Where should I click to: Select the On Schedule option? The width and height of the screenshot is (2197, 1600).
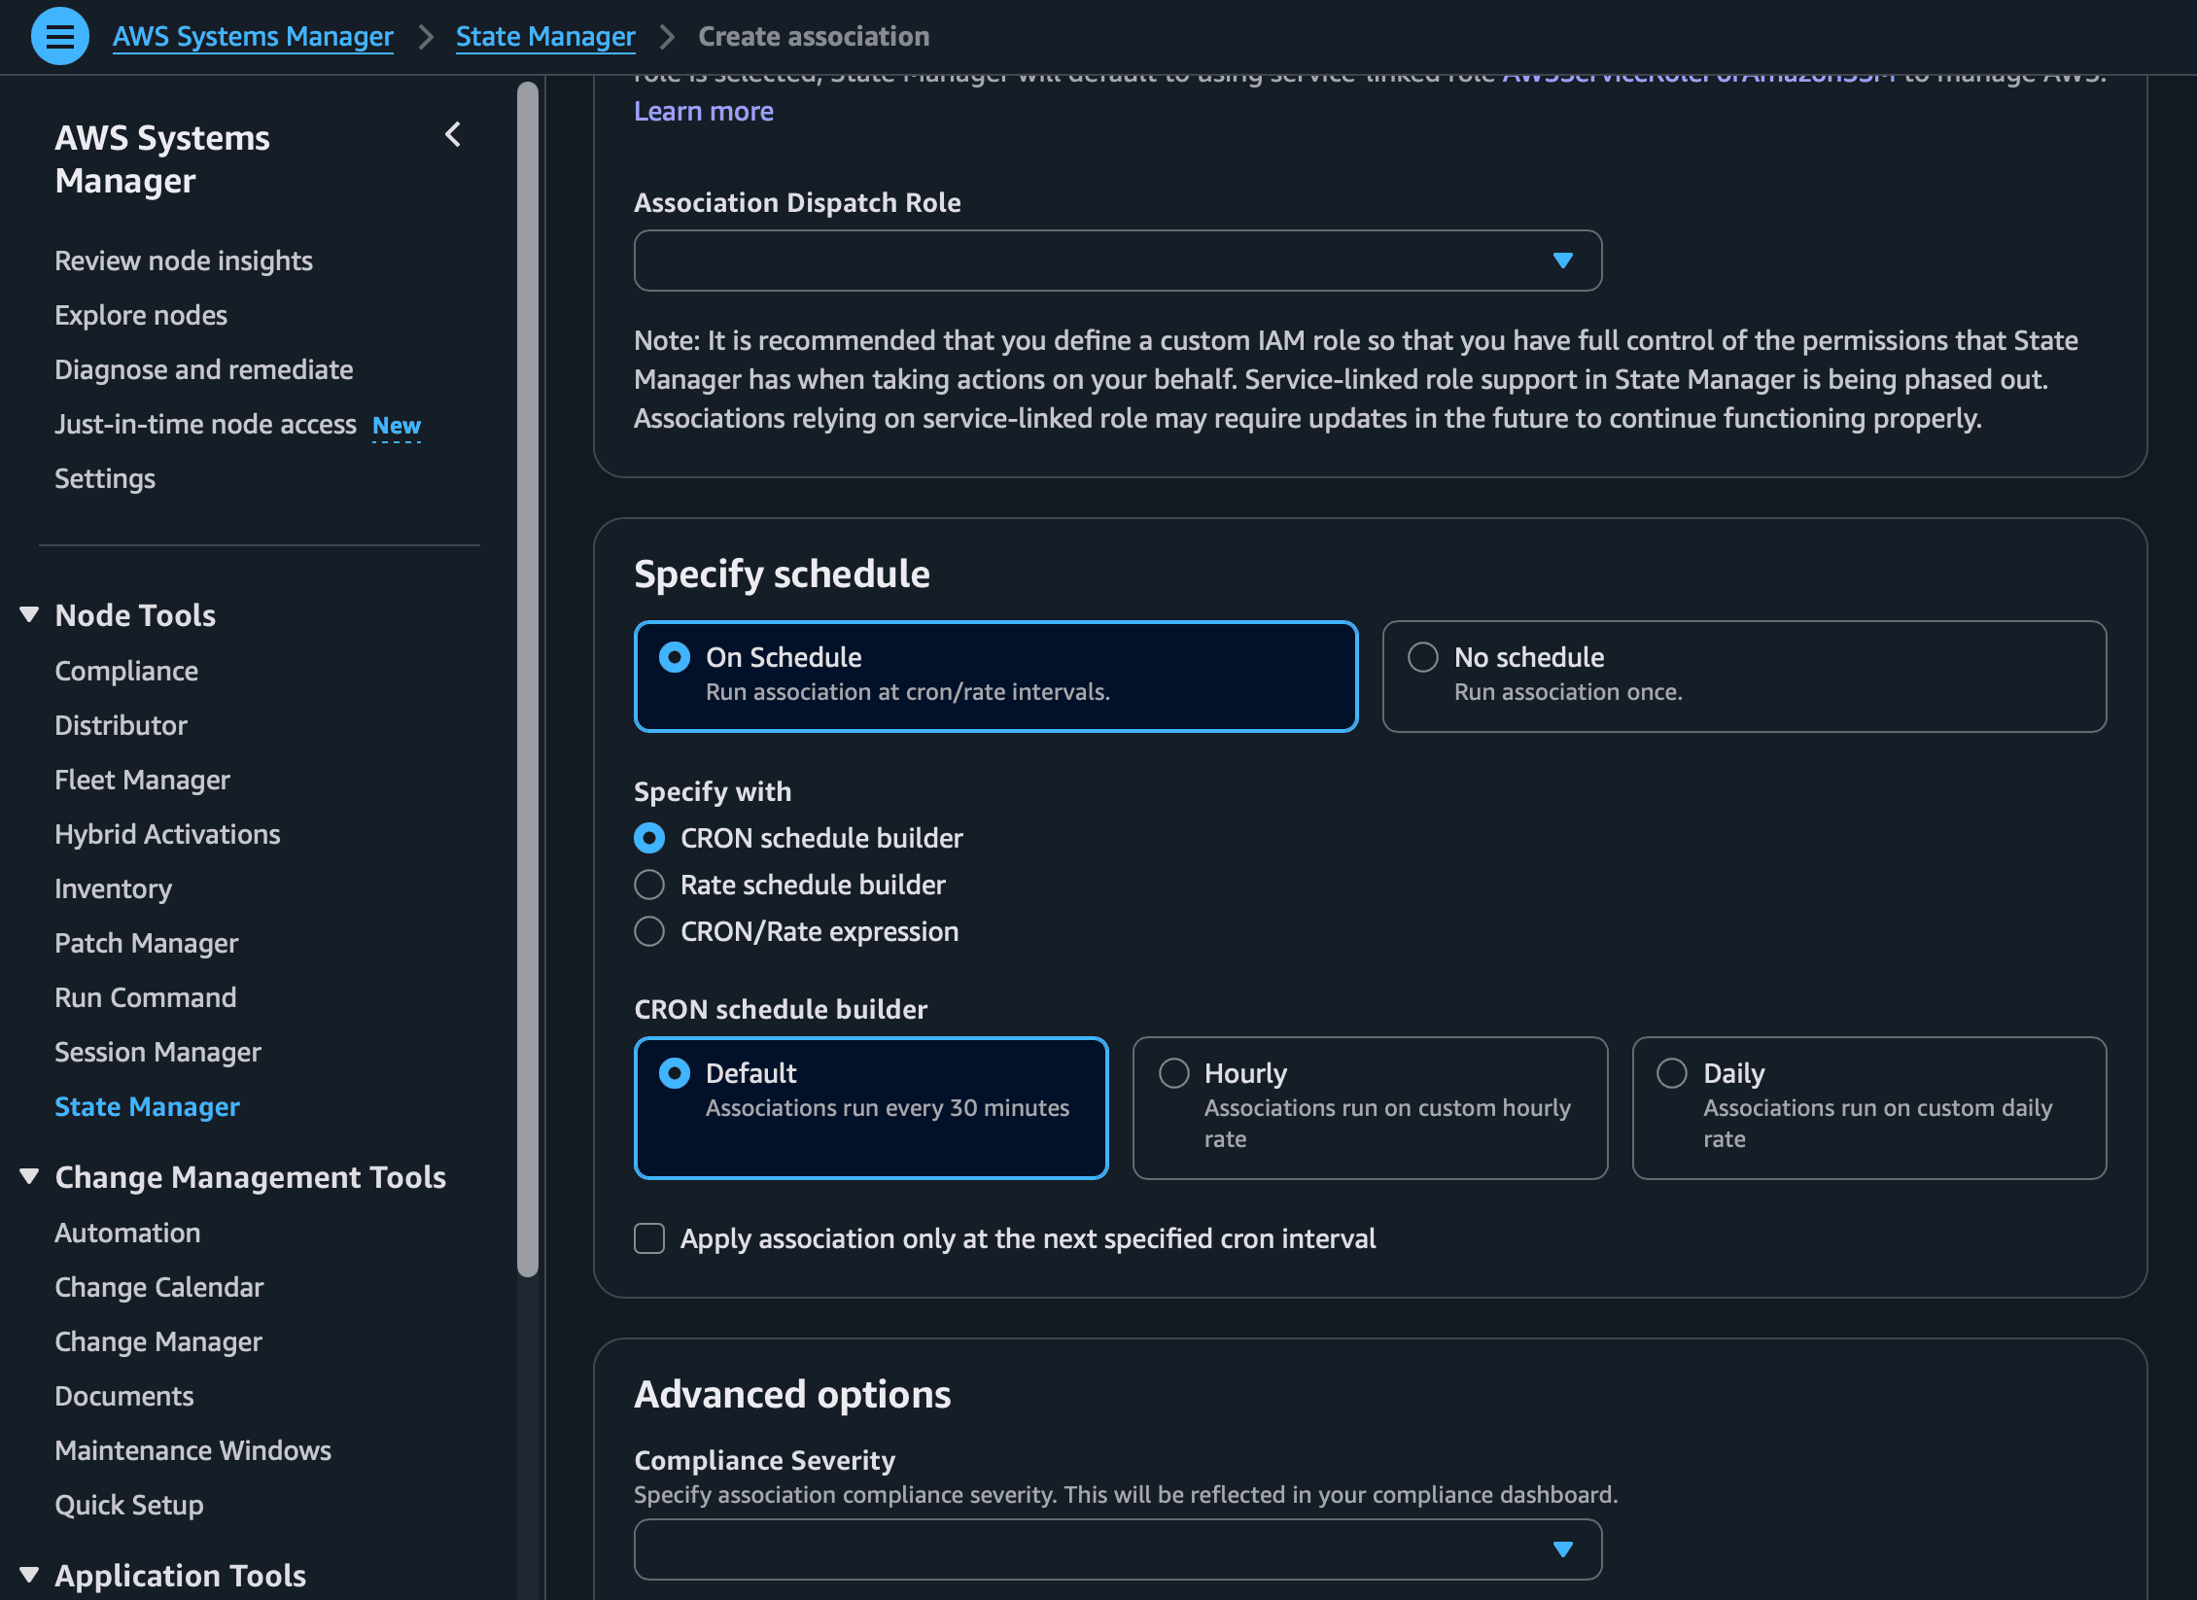(x=995, y=676)
